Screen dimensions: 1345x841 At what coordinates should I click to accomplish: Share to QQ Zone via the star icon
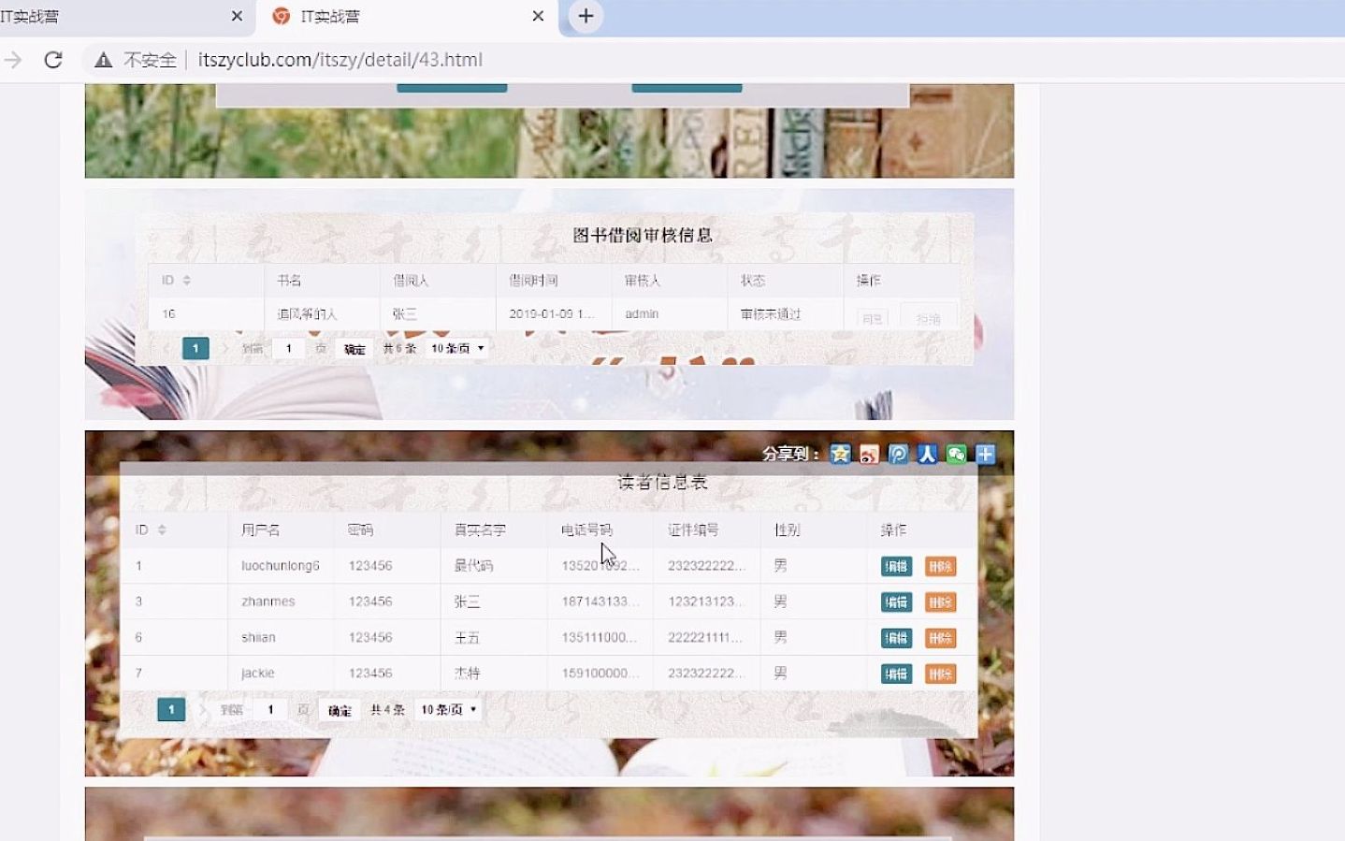click(839, 454)
